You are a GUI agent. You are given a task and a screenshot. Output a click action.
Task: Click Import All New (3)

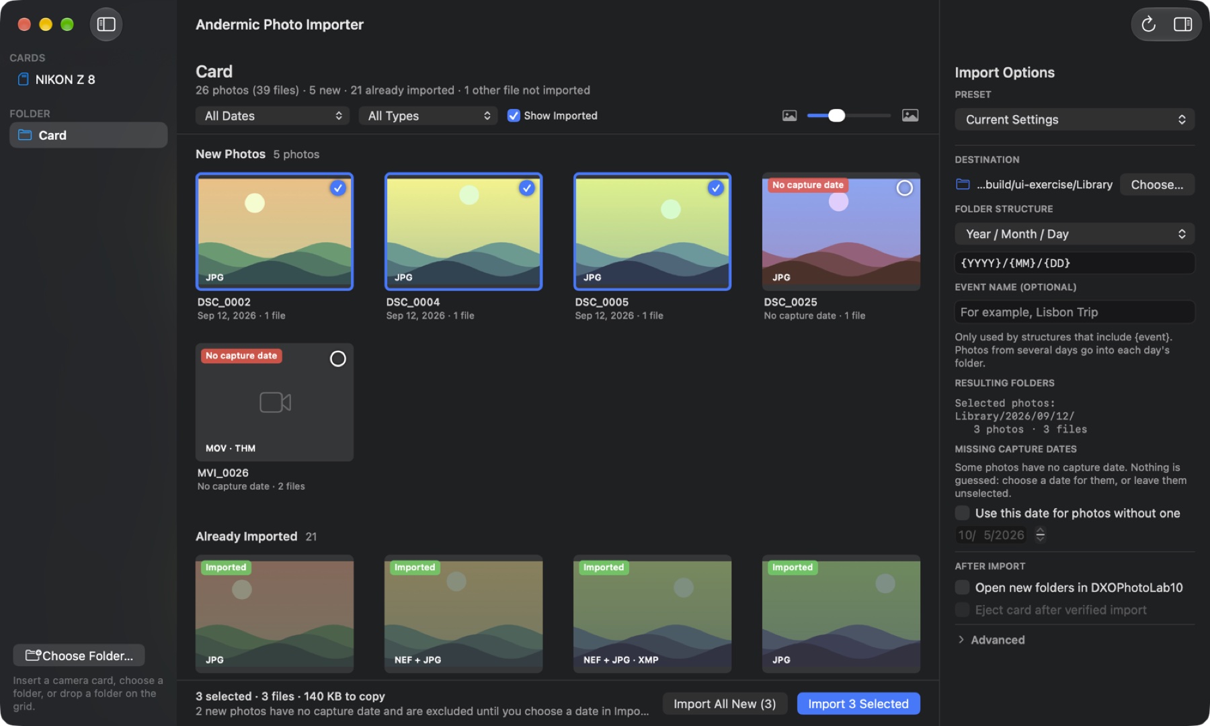point(725,704)
